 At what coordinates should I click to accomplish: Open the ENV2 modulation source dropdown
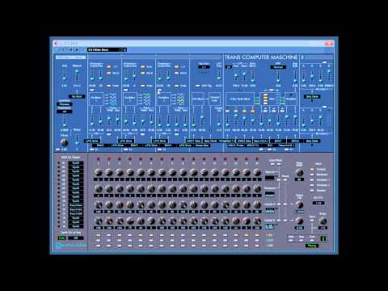point(295,141)
